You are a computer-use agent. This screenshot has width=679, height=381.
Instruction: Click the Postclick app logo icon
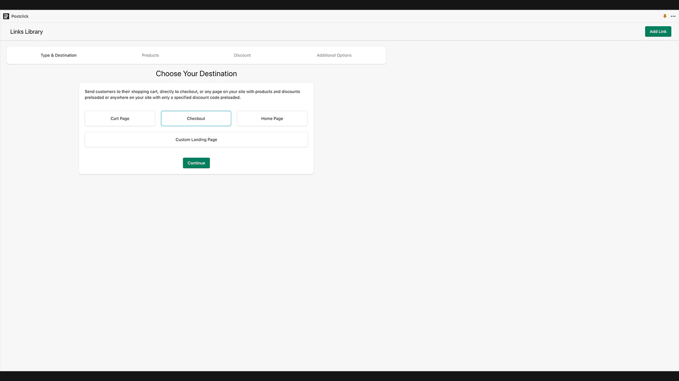6,16
